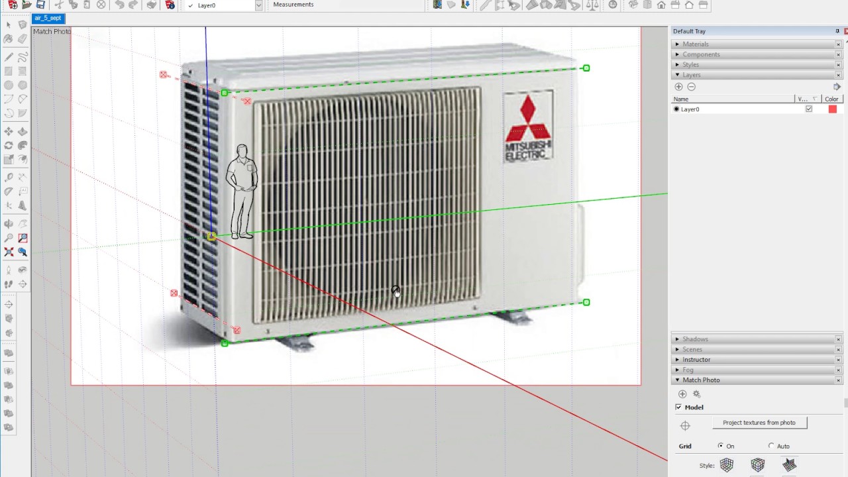The height and width of the screenshot is (477, 848).
Task: Activate the Move tool
Action: (8, 131)
